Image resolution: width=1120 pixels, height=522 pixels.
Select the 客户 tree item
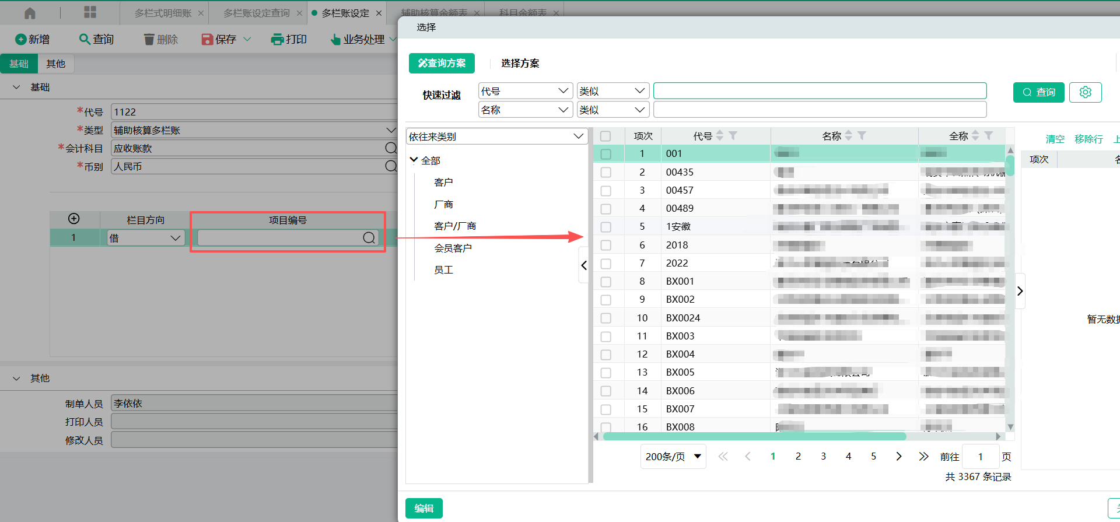point(443,183)
